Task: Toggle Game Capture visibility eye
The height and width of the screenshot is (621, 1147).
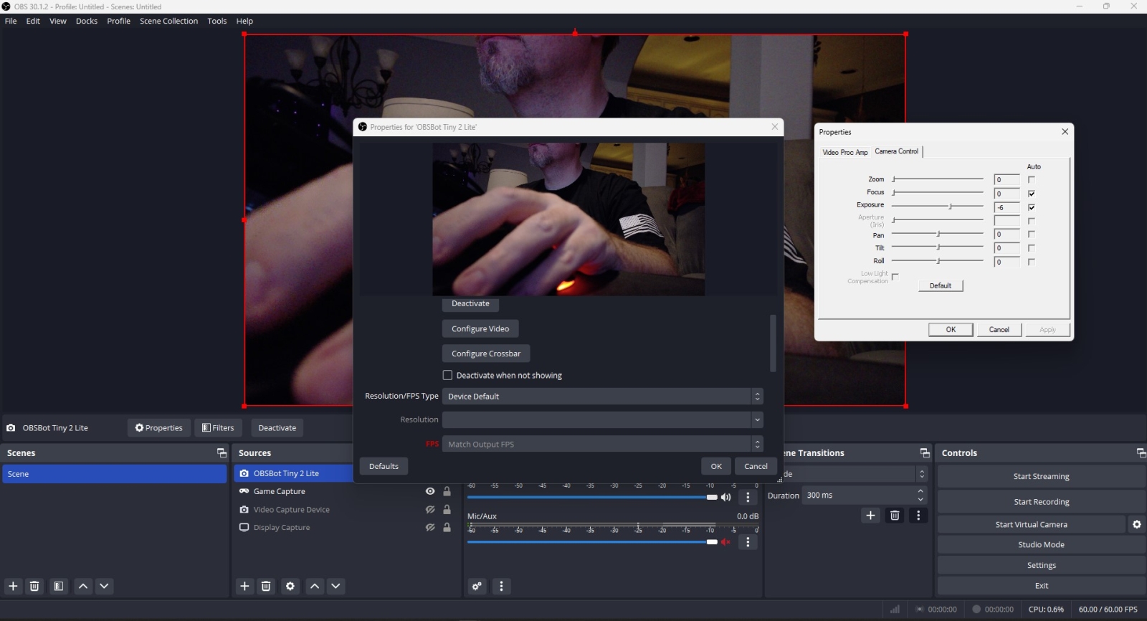Action: point(430,491)
